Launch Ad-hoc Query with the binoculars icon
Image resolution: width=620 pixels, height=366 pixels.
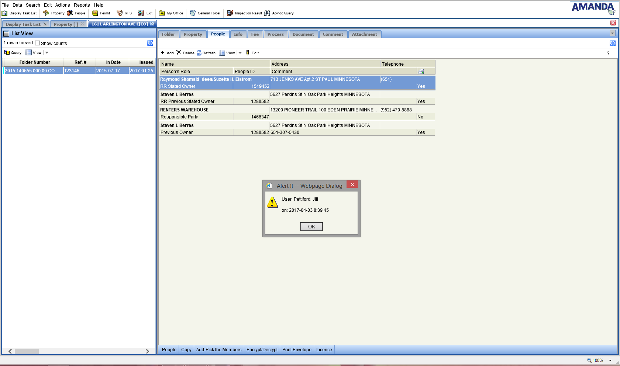[267, 13]
